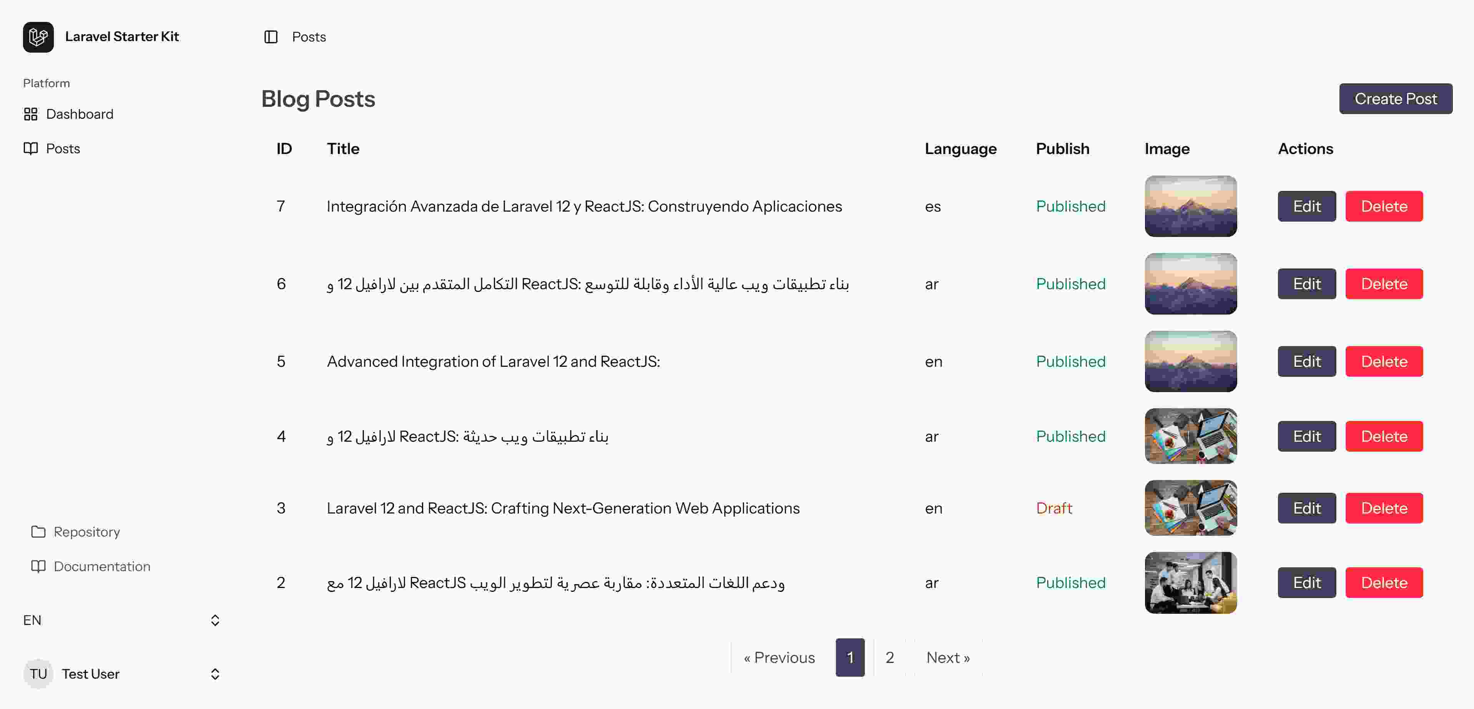Expand the EN language selector chevron

(x=215, y=620)
